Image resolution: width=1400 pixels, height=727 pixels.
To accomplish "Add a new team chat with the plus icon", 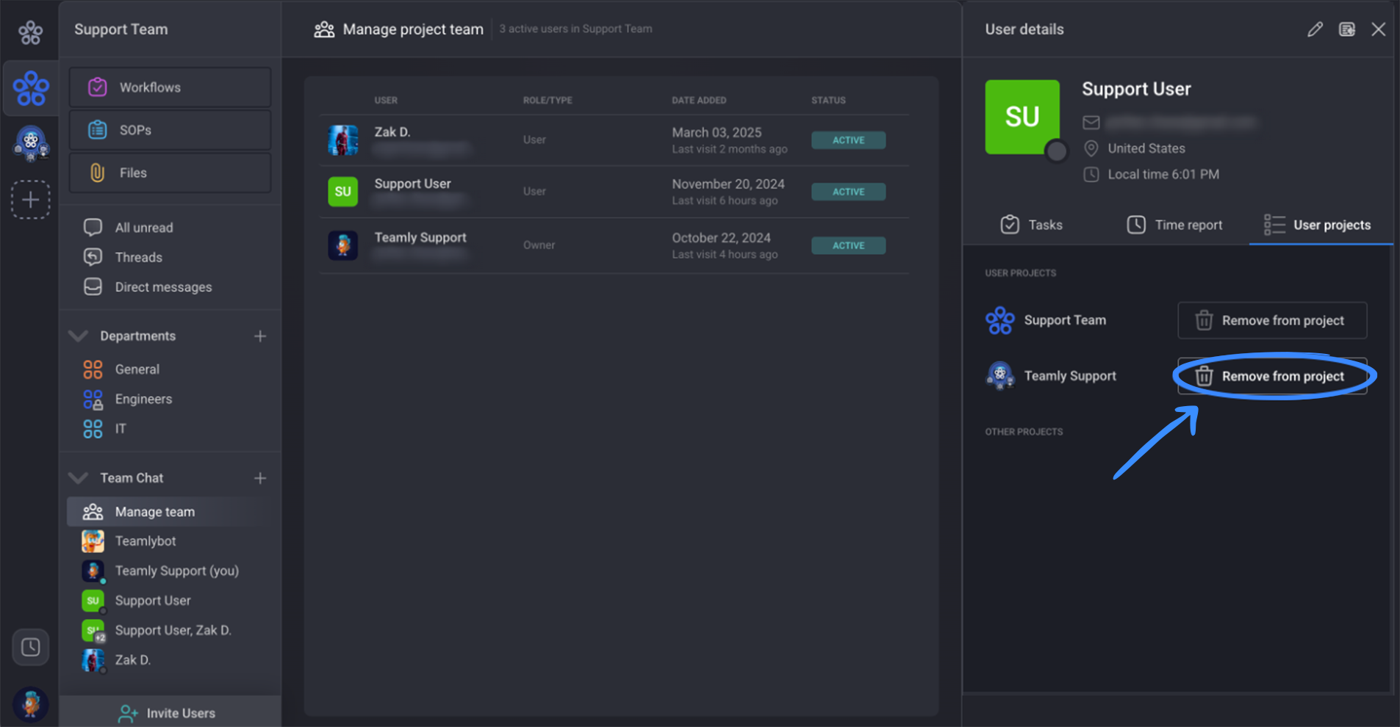I will click(x=260, y=478).
